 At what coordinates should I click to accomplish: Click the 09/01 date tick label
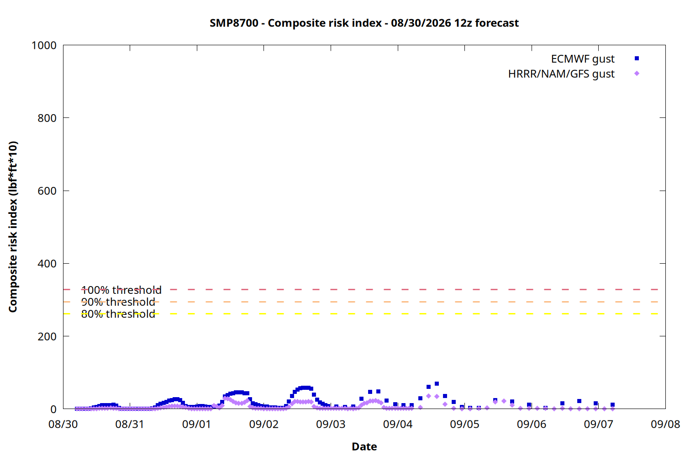(x=196, y=424)
